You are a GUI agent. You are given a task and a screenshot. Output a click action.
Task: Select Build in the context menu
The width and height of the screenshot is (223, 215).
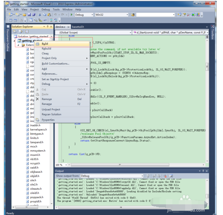click(63, 44)
